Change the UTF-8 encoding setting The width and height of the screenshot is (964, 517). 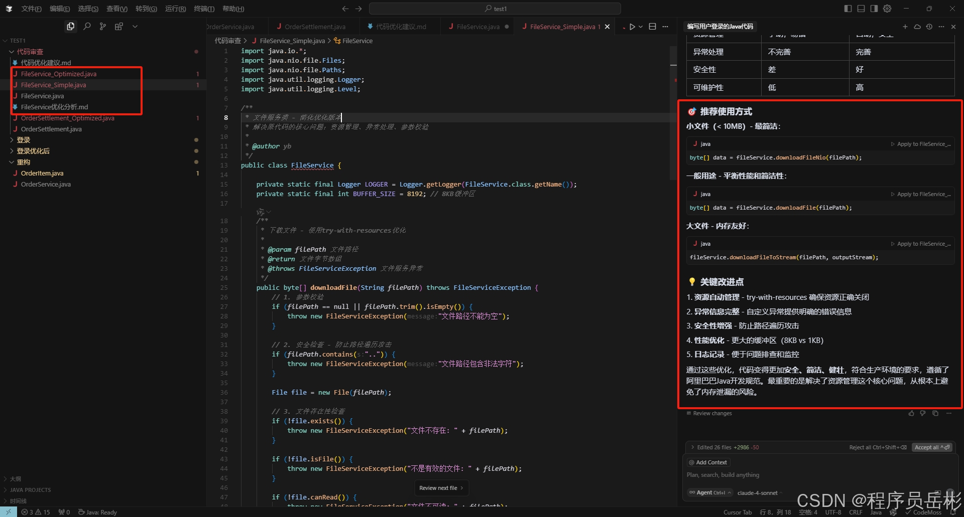[833, 512]
